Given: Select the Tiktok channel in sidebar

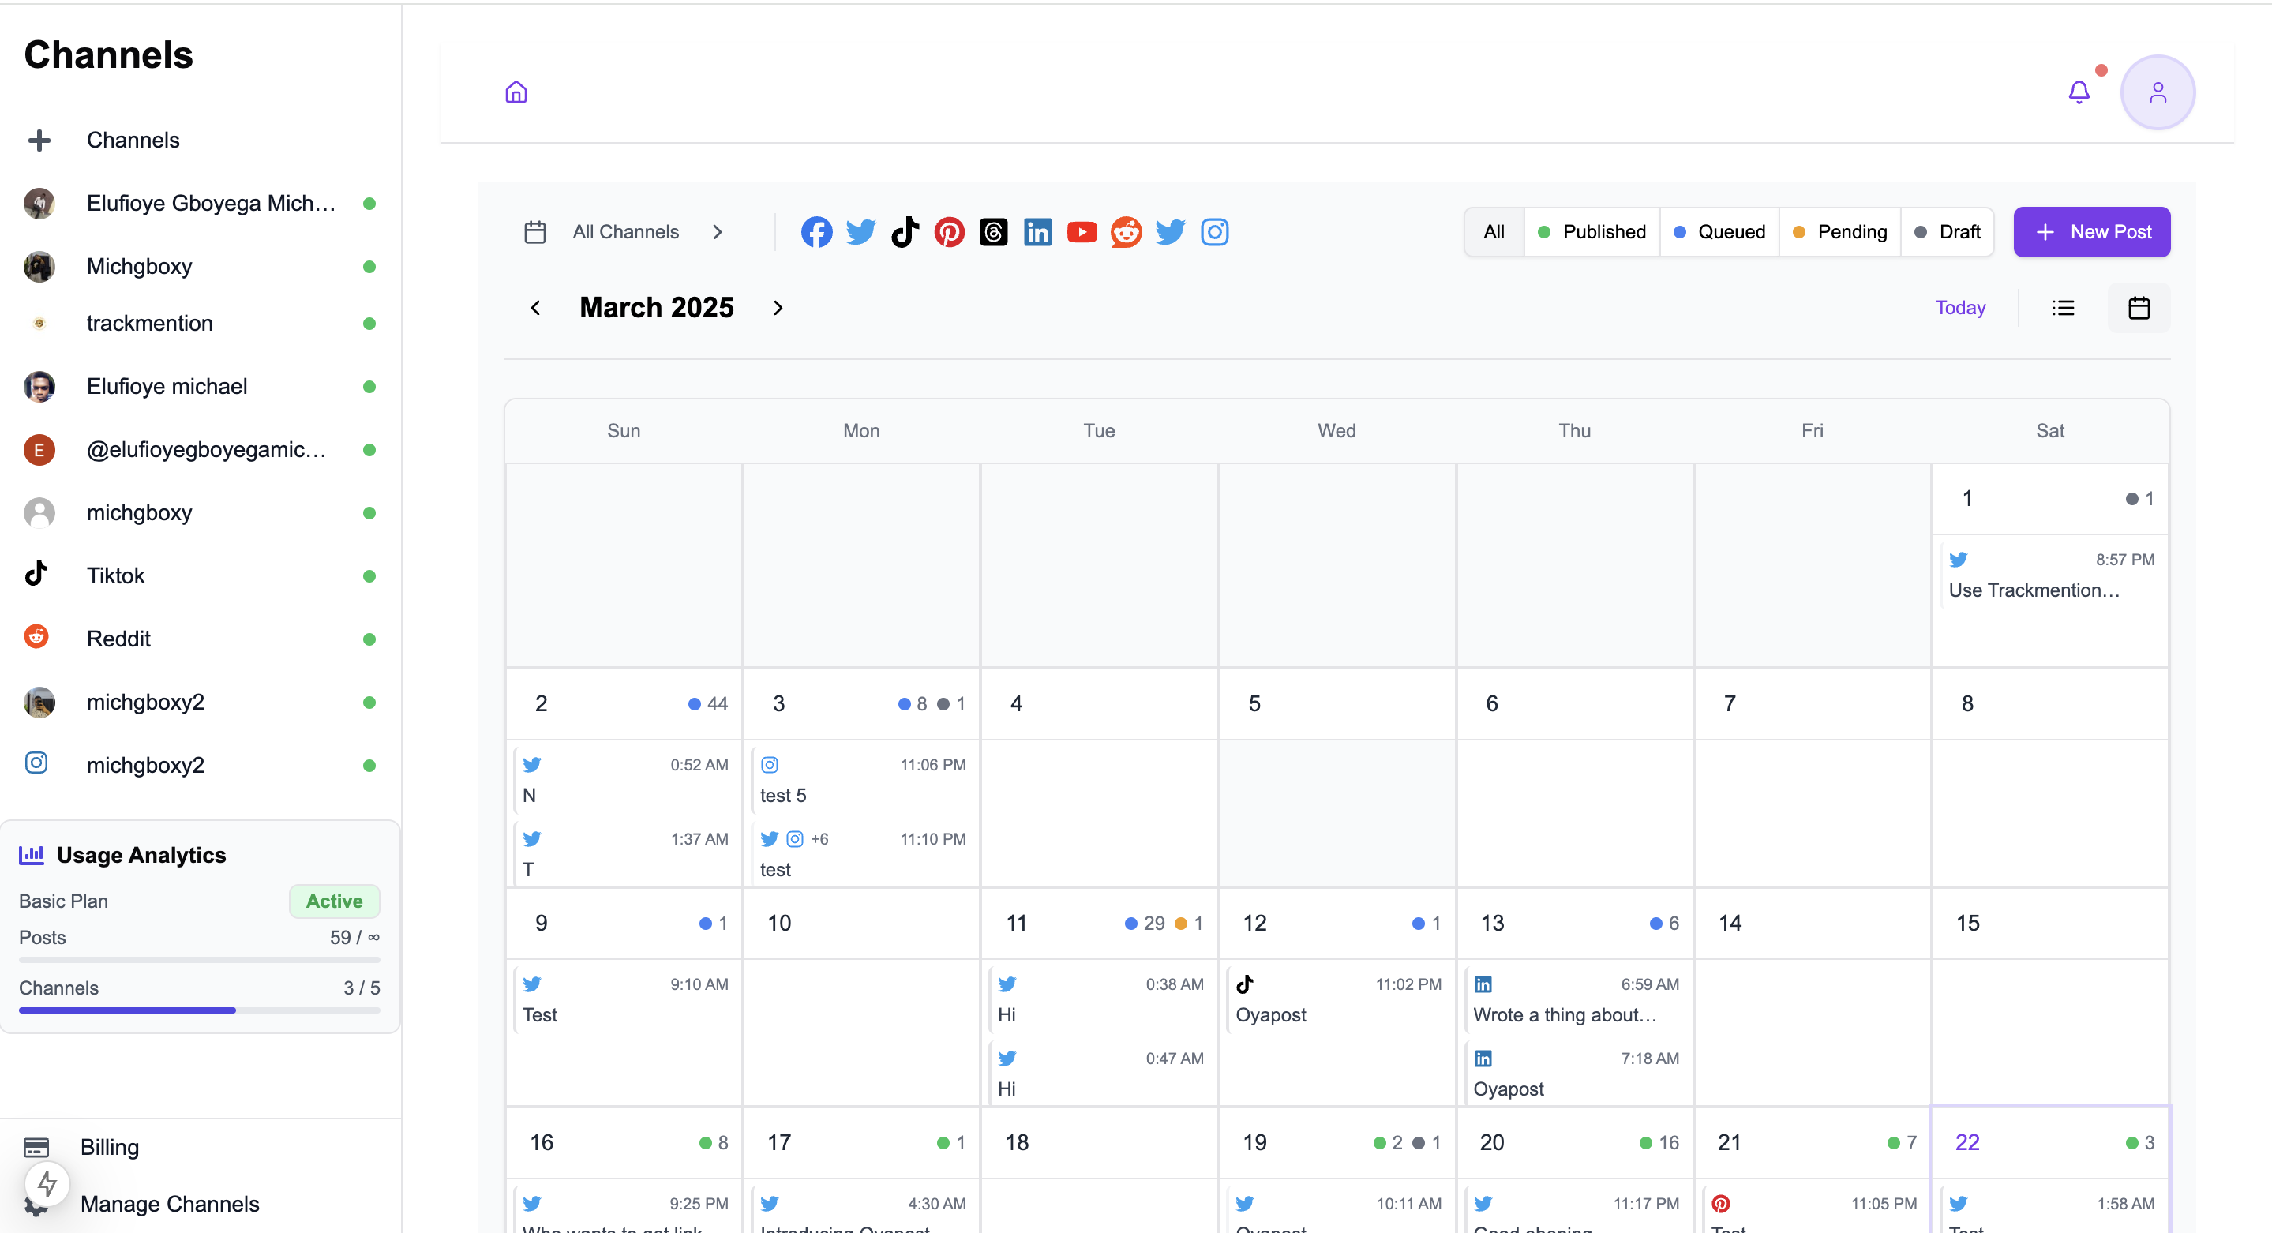Looking at the screenshot, I should pyautogui.click(x=199, y=576).
